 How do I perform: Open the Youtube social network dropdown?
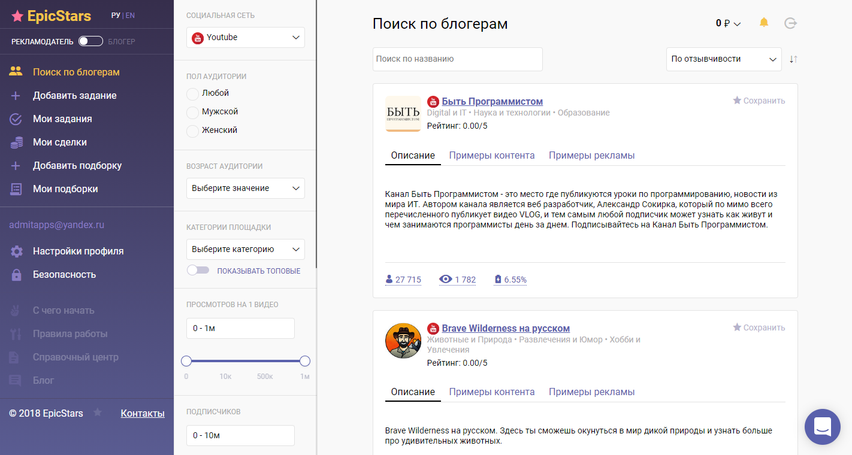click(246, 37)
